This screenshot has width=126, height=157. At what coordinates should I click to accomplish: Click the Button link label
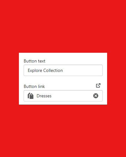34,86
